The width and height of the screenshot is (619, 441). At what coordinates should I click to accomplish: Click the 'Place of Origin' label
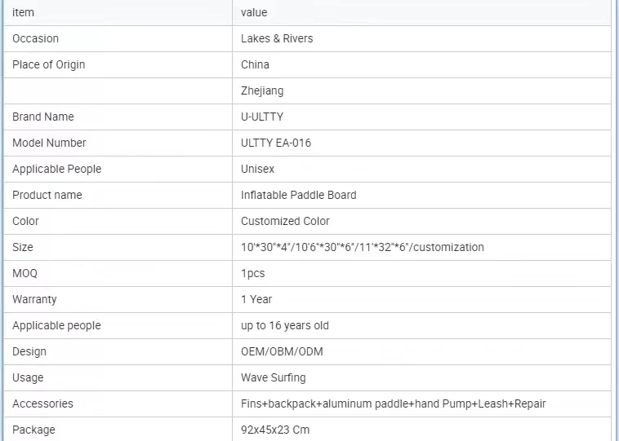[48, 64]
